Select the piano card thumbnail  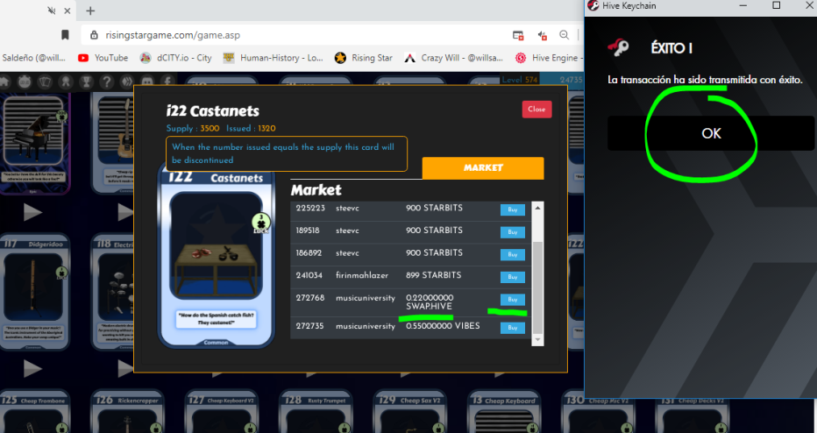click(x=34, y=143)
